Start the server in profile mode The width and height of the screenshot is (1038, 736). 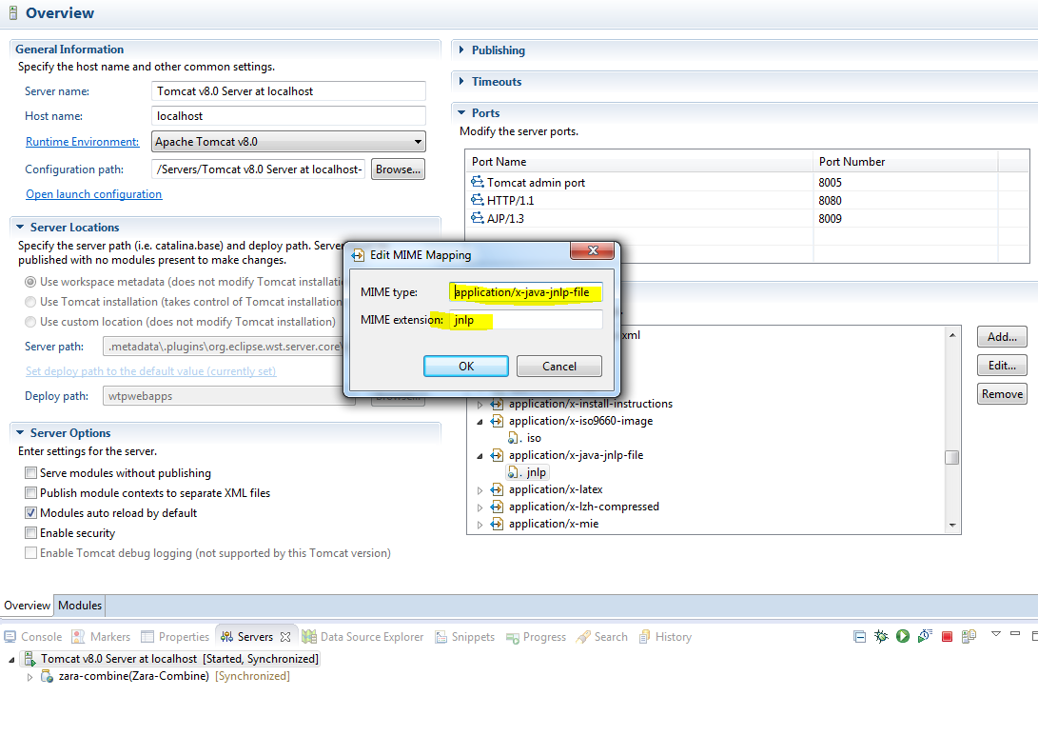pos(925,637)
